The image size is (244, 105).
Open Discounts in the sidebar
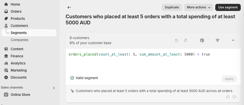[x=18, y=77]
